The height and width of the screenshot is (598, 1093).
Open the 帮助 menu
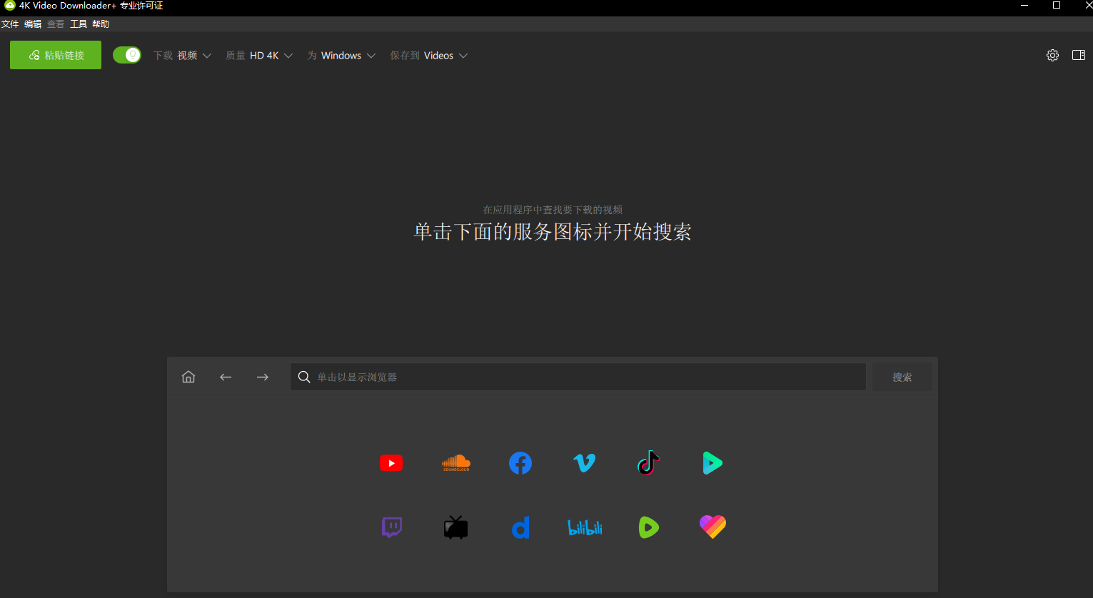pos(101,24)
